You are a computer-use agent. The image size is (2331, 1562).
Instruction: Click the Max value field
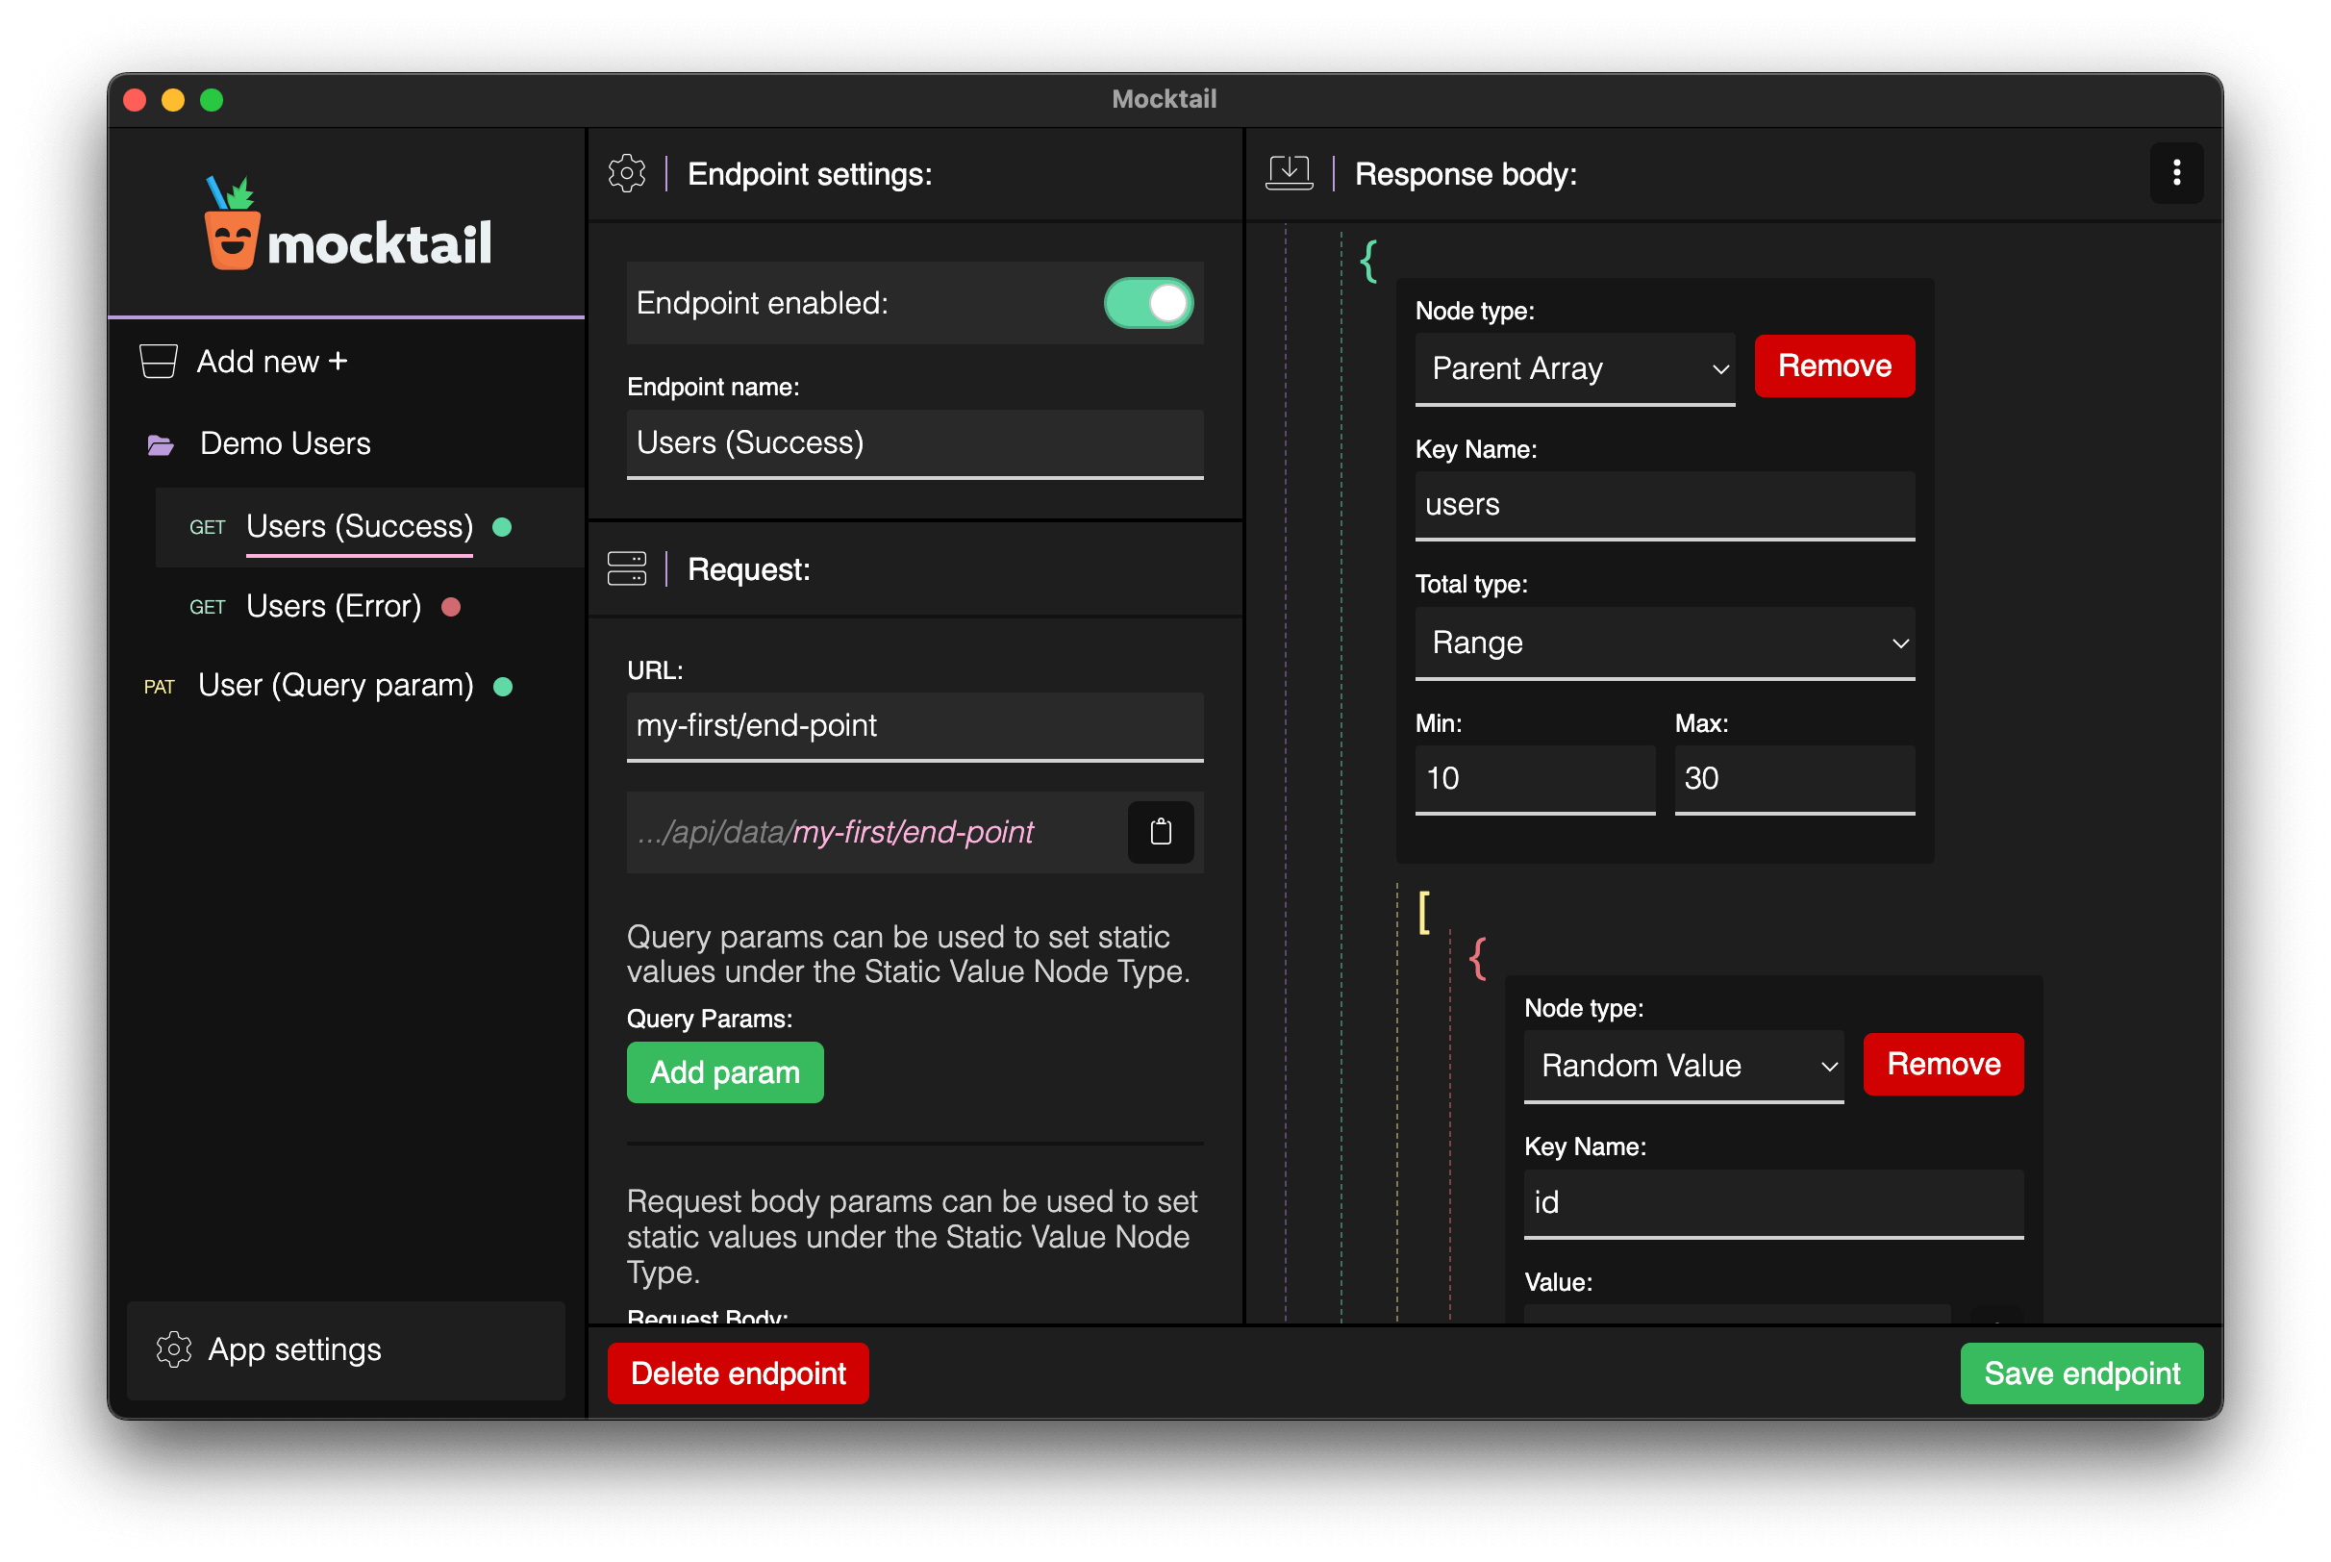click(1794, 779)
